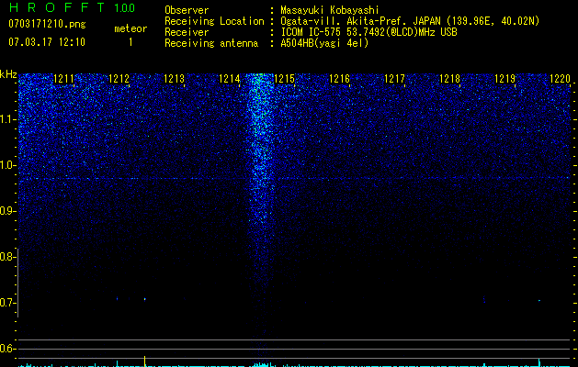Click the 'Receiving antenna' label
This screenshot has height=367, width=578.
pyautogui.click(x=211, y=43)
